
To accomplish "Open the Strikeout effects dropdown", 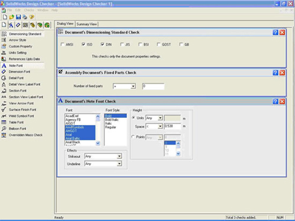I will point(119,156).
